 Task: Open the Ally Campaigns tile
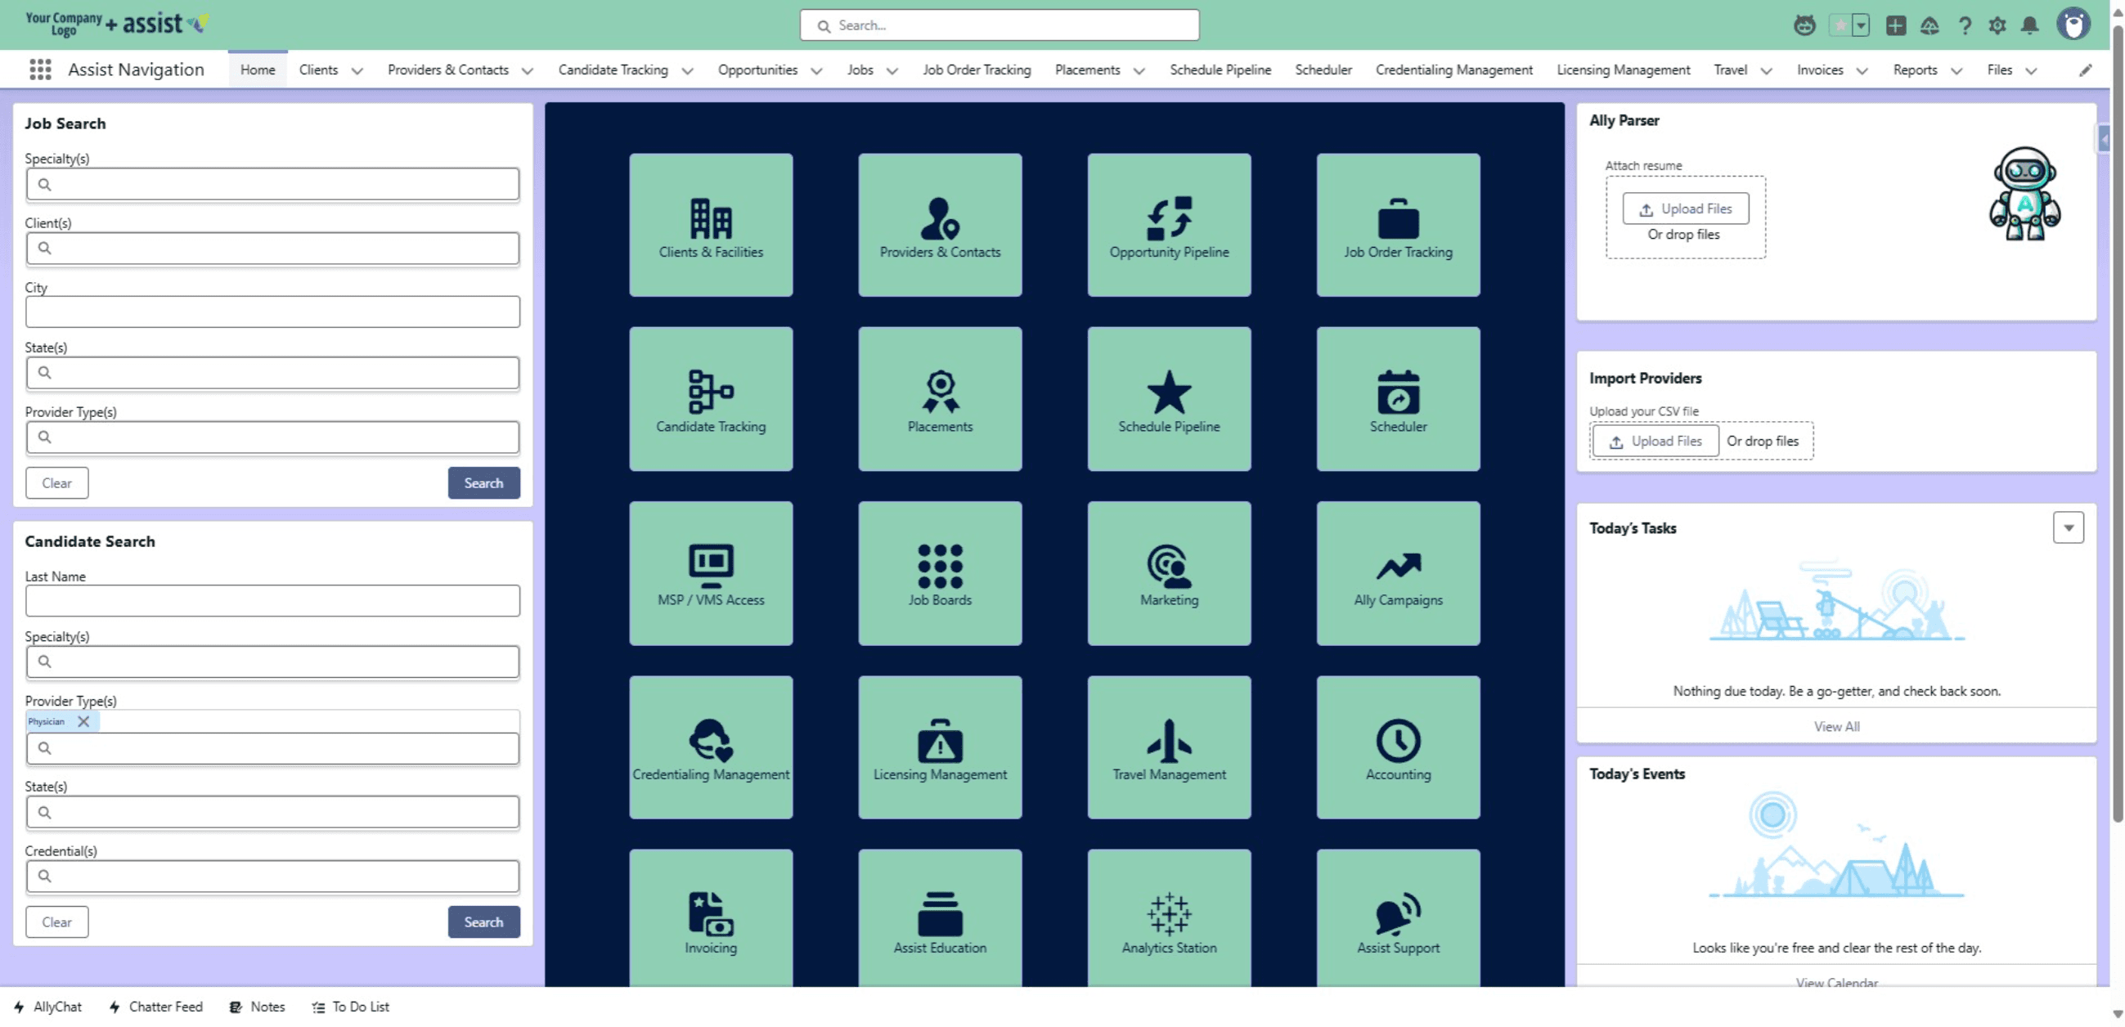[1398, 573]
